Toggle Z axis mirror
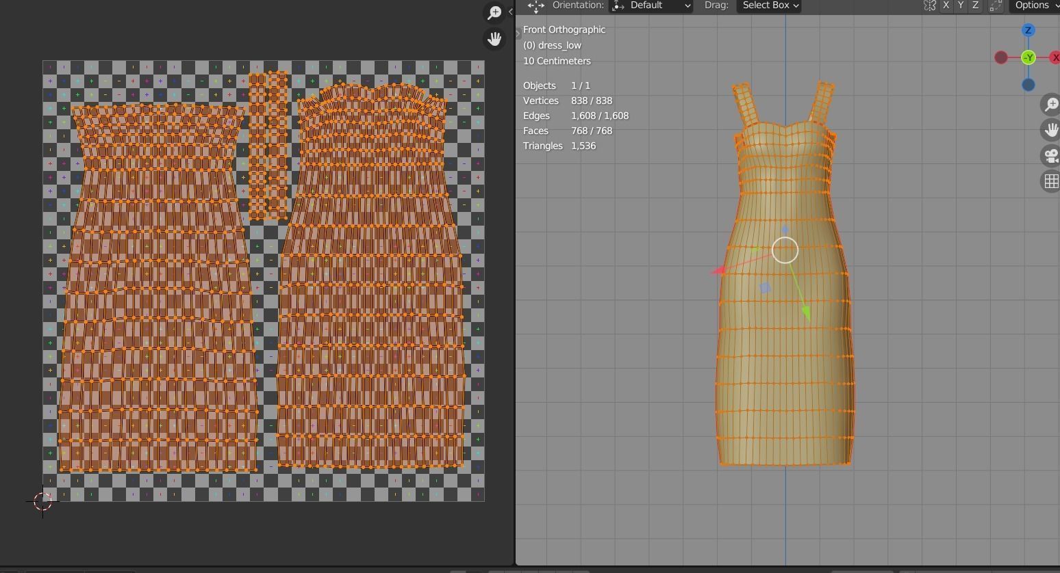Image resolution: width=1060 pixels, height=573 pixels. point(975,5)
